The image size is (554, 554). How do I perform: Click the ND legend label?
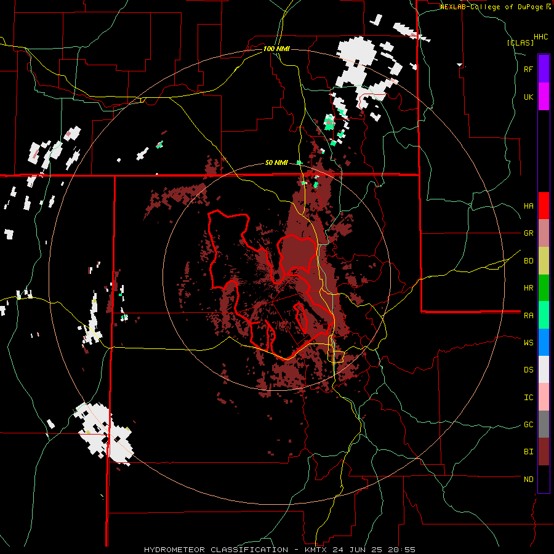(x=528, y=479)
